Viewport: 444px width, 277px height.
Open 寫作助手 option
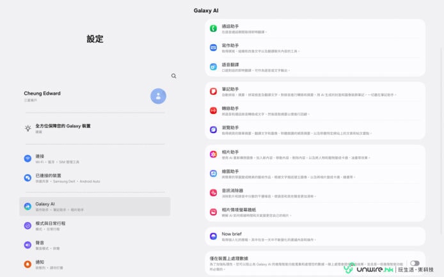(315, 48)
